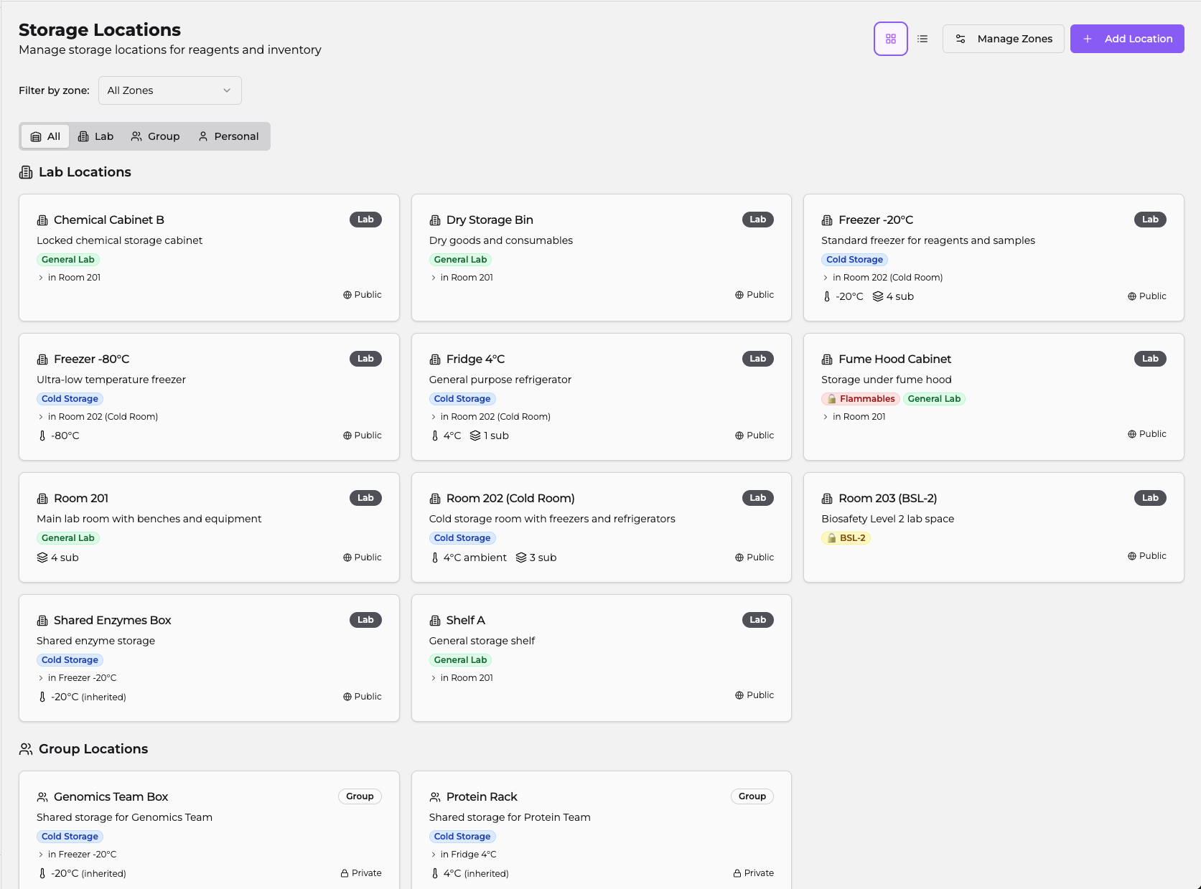Click the globe Public icon on Chemical Cabinet B
This screenshot has width=1201, height=889.
pyautogui.click(x=347, y=295)
